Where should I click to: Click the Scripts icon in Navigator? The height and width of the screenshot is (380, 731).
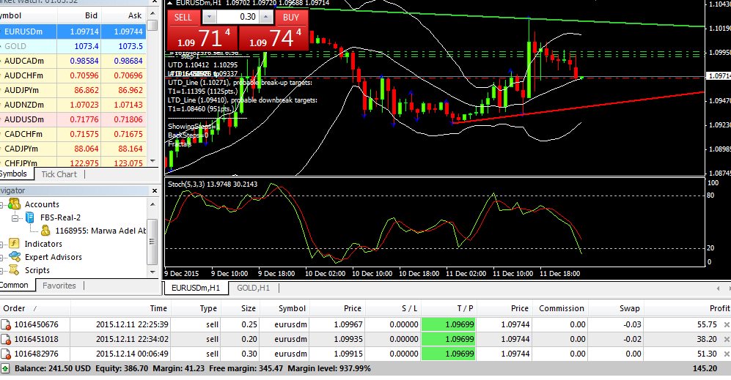[15, 269]
